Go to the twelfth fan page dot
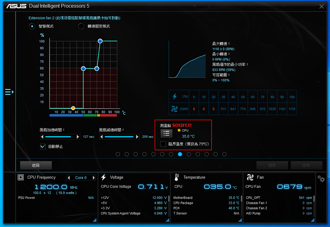 pyautogui.click(x=216, y=154)
